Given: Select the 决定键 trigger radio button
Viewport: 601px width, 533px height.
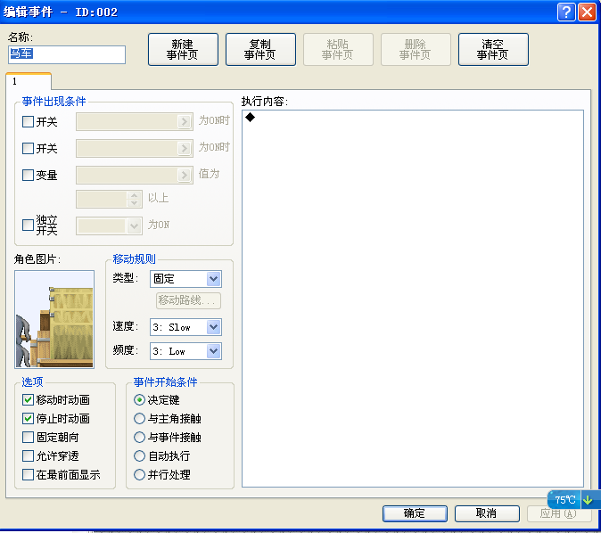Looking at the screenshot, I should pyautogui.click(x=139, y=399).
